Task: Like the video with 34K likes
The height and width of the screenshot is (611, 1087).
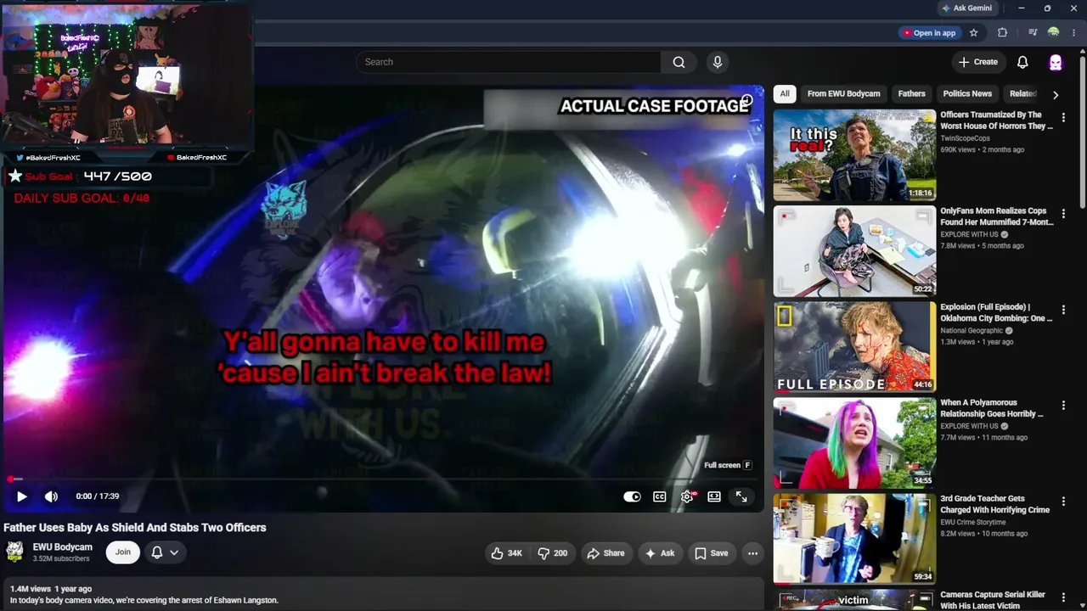Action: pos(506,553)
